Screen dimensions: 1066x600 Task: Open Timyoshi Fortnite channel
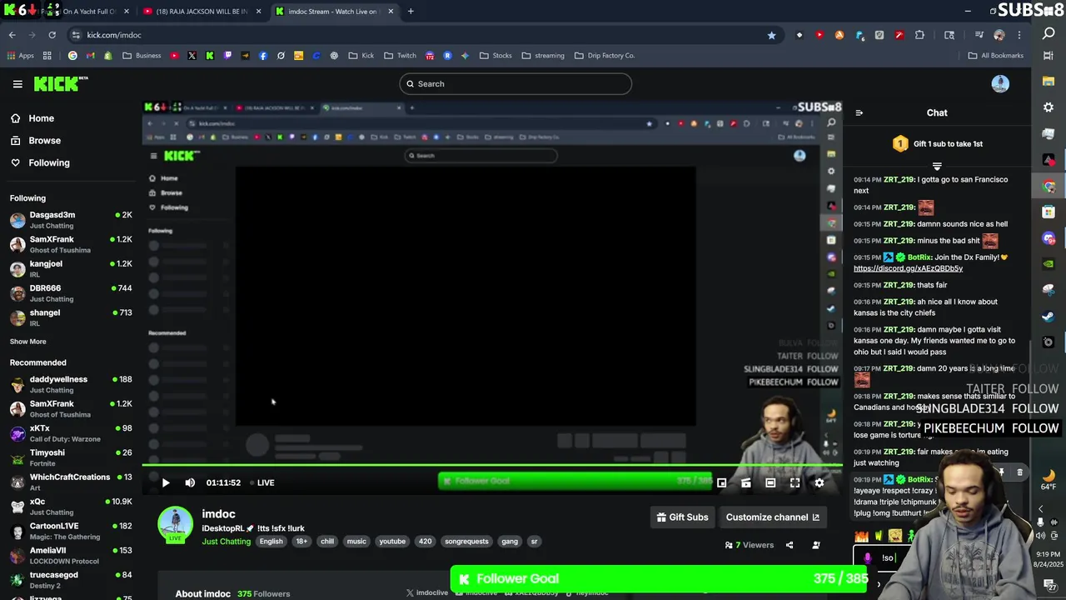click(x=71, y=457)
